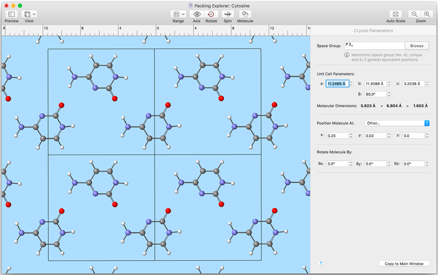The width and height of the screenshot is (438, 275).
Task: Open the Range grid tool
Action: [176, 14]
